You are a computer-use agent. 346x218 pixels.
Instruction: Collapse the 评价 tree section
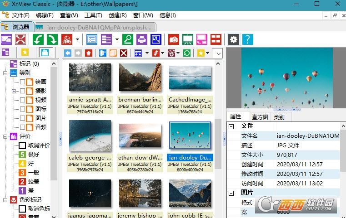tap(5, 136)
